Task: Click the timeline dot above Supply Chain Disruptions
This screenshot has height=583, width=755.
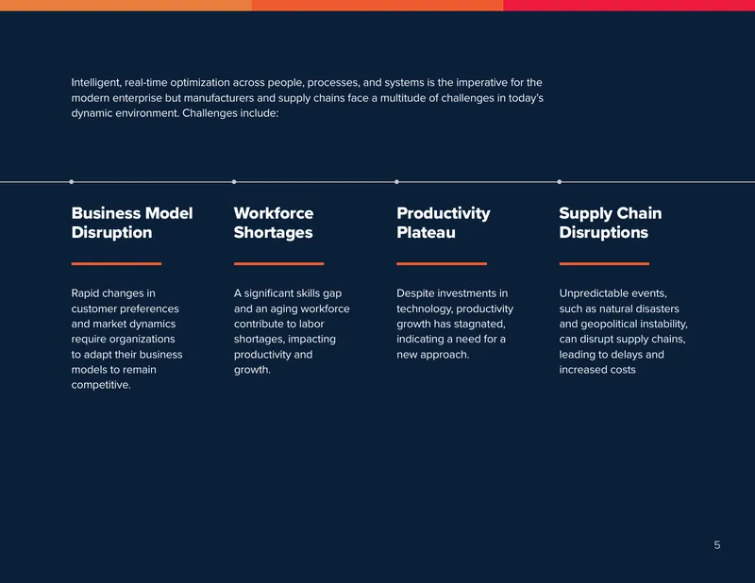Action: pos(560,182)
